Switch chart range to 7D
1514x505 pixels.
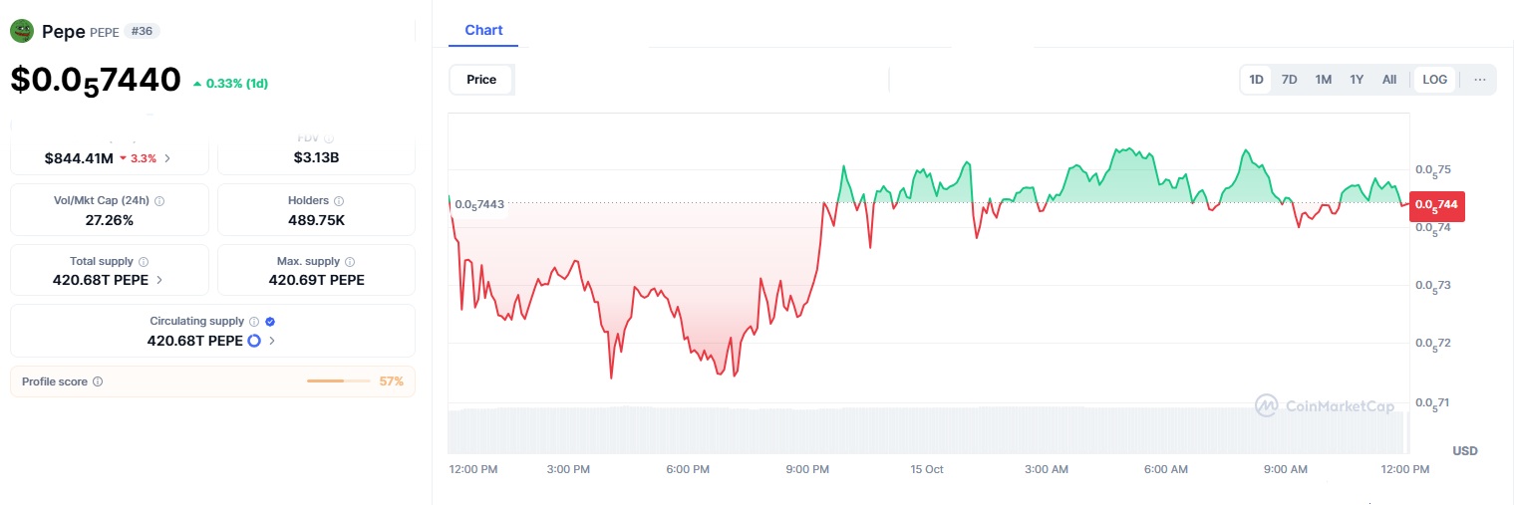(1289, 80)
